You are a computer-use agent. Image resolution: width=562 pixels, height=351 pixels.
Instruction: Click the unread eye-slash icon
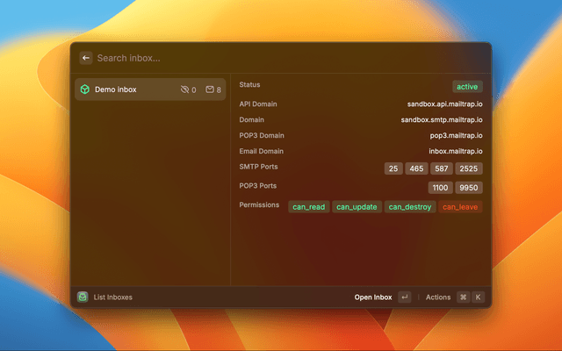(x=184, y=90)
